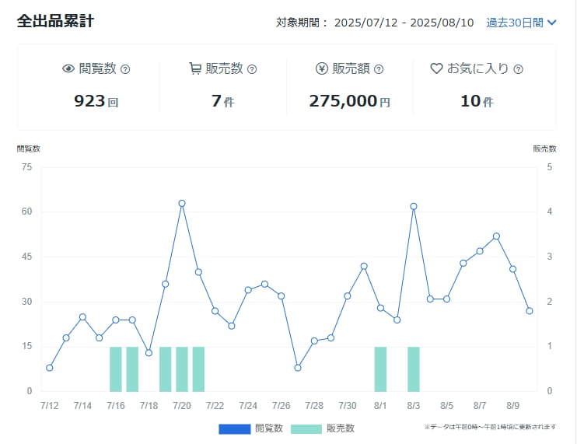Click the 7/18 data point
Image resolution: width=577 pixels, height=444 pixels.
pyautogui.click(x=149, y=353)
